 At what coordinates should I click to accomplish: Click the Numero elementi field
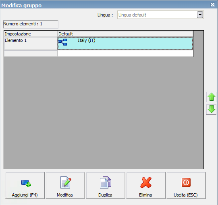31,24
